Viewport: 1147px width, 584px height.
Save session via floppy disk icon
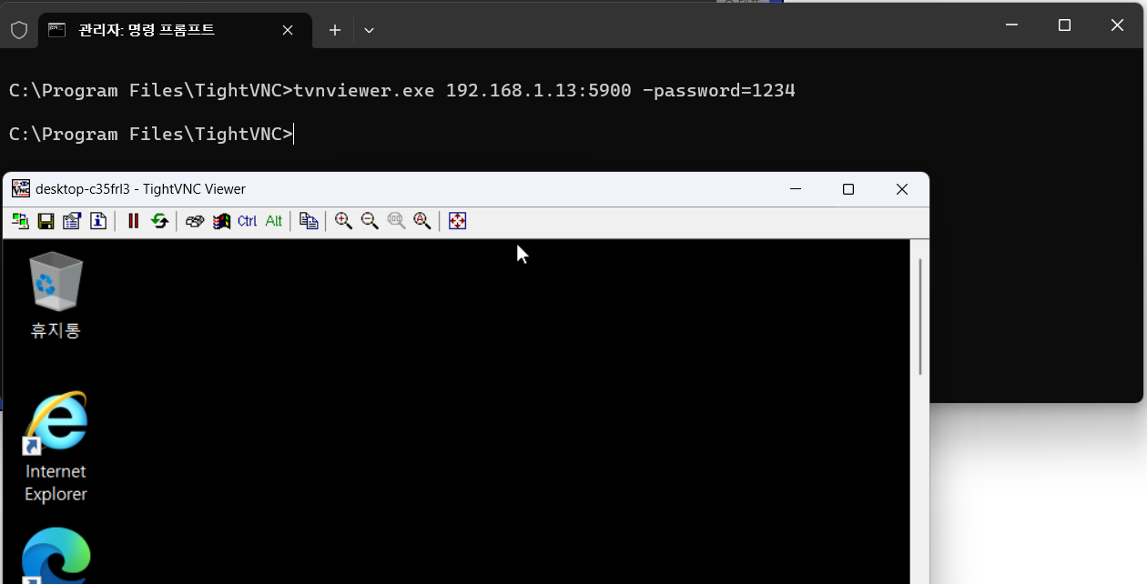pyautogui.click(x=46, y=221)
